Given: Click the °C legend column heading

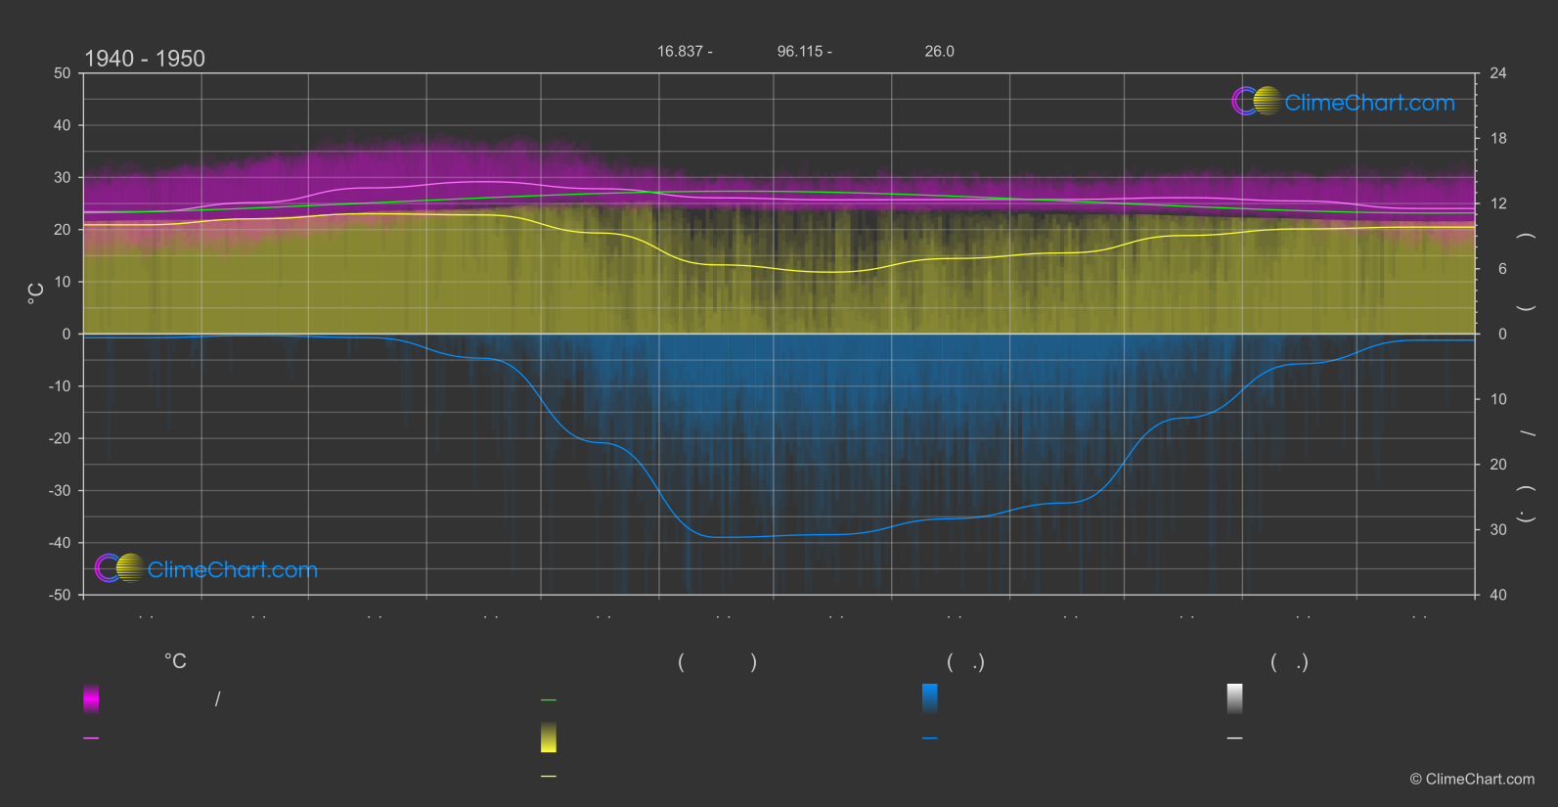Looking at the screenshot, I should click(175, 662).
